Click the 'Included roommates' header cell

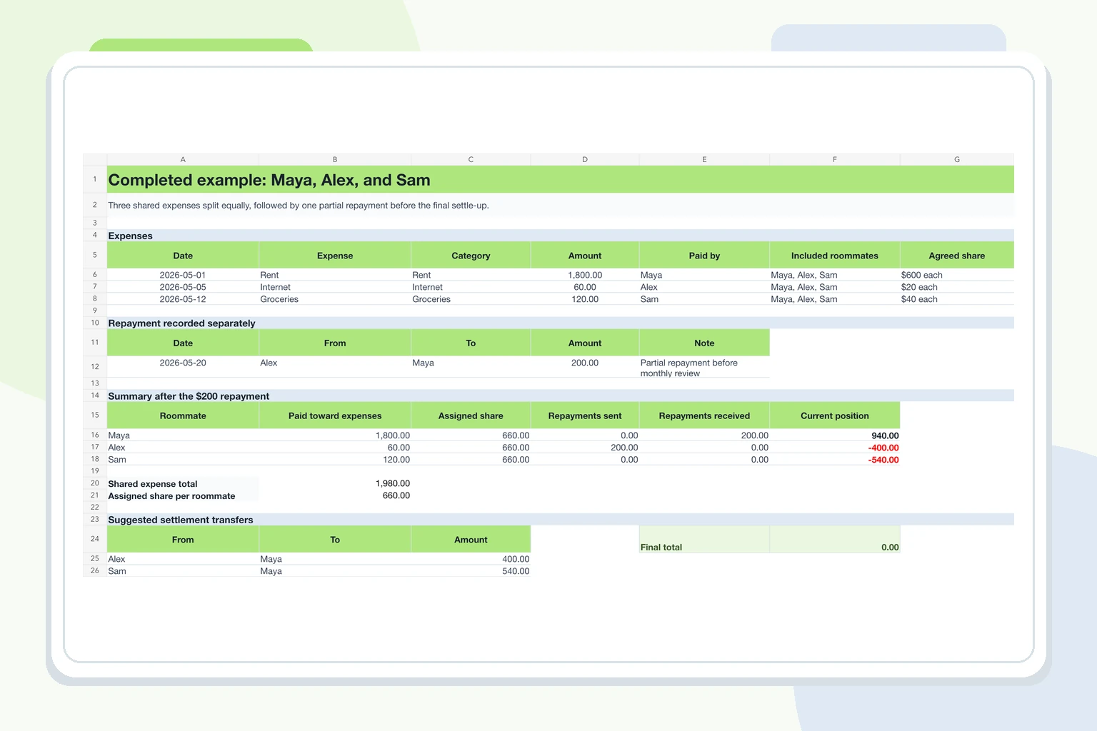(x=835, y=256)
